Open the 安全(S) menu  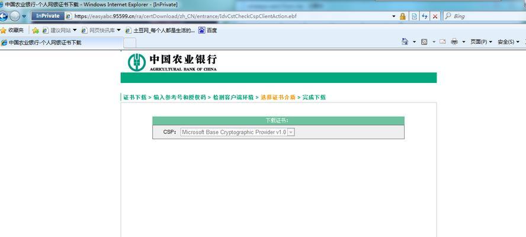pos(508,42)
